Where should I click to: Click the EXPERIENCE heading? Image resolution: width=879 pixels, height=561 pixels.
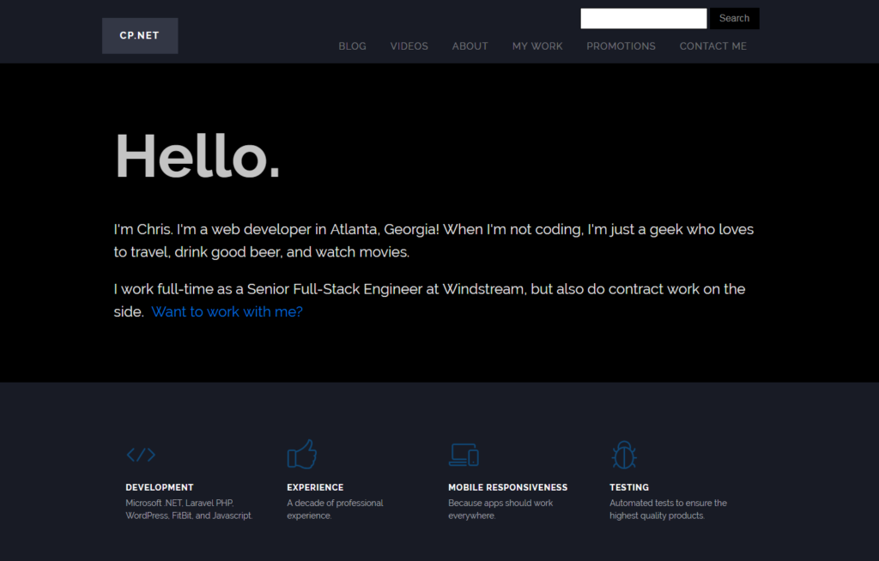pyautogui.click(x=314, y=486)
